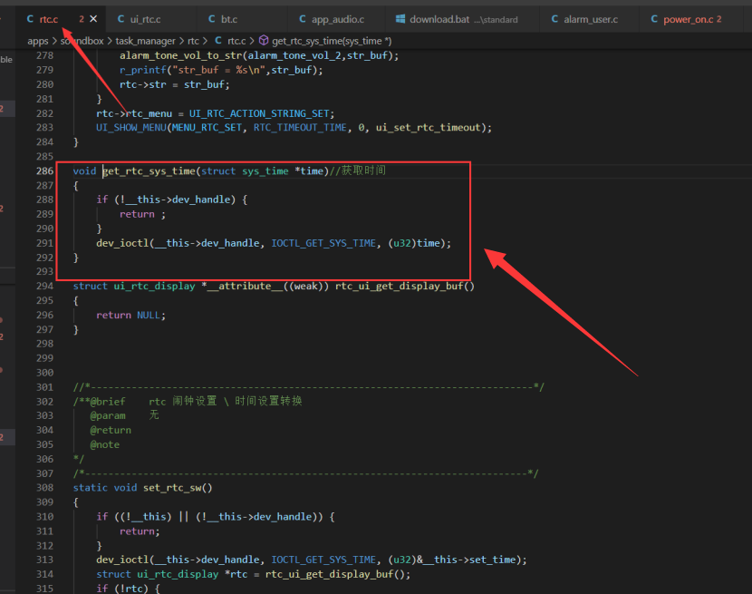Click the function symbol cube icon in breadcrumb
The height and width of the screenshot is (594, 752).
click(x=264, y=40)
